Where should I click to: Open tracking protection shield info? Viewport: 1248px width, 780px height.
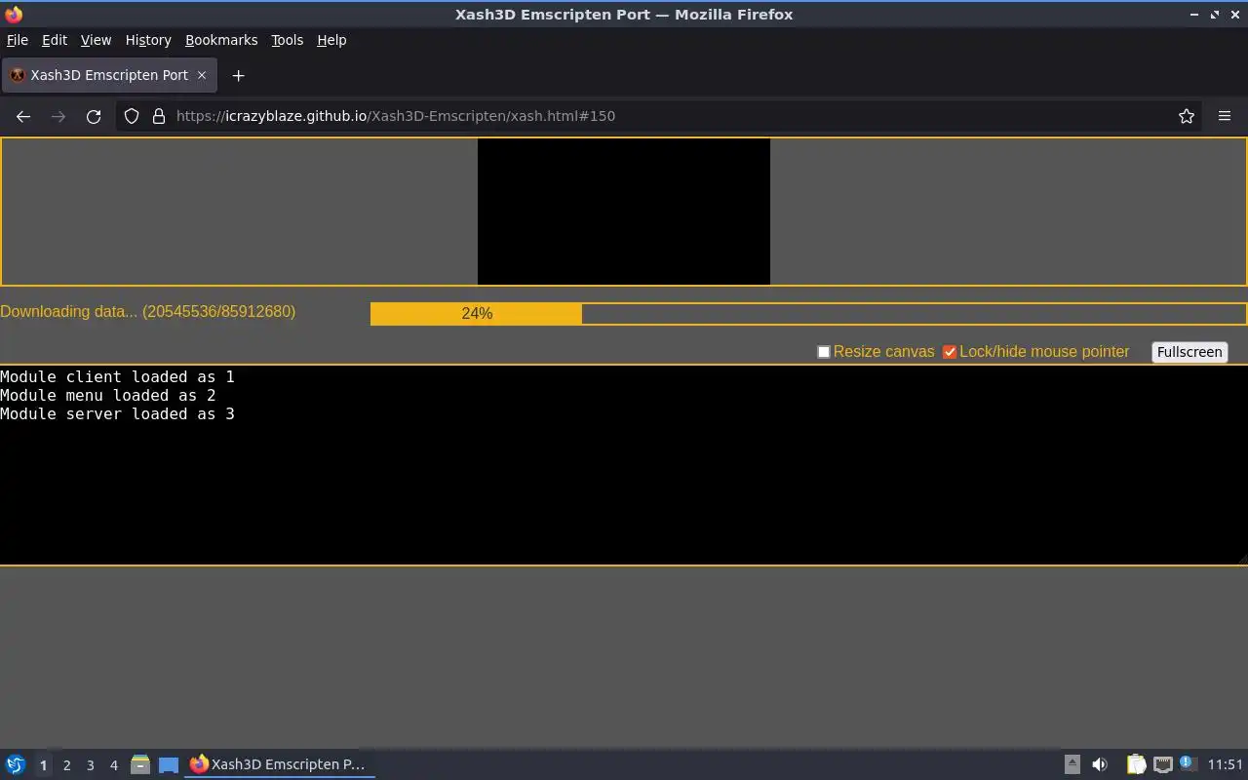pos(132,116)
